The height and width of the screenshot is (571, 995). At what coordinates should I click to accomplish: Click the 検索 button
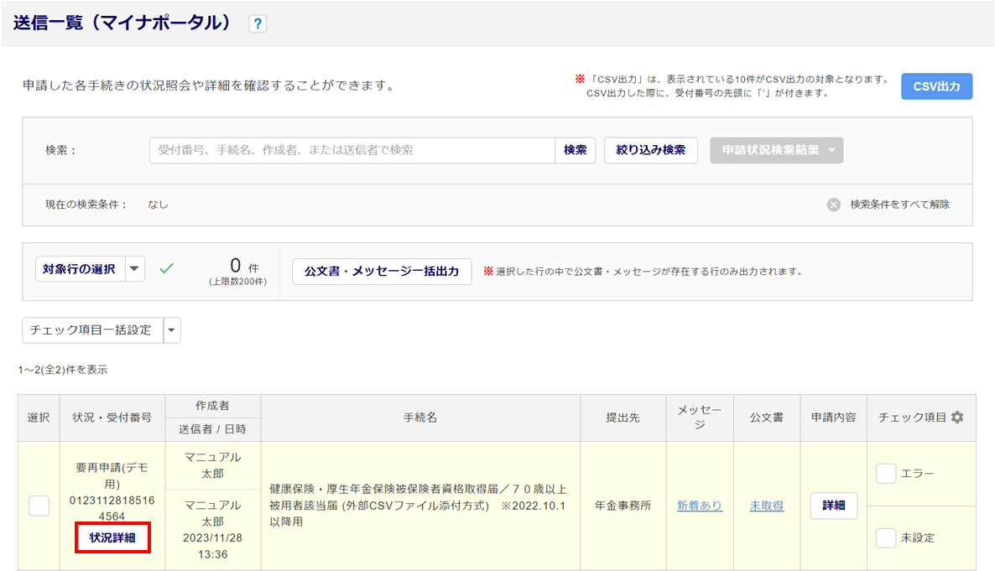click(575, 150)
